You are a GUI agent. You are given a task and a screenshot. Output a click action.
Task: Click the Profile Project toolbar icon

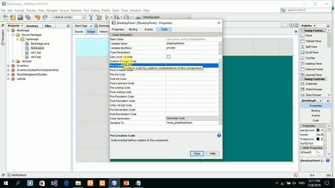pyautogui.click(x=127, y=17)
